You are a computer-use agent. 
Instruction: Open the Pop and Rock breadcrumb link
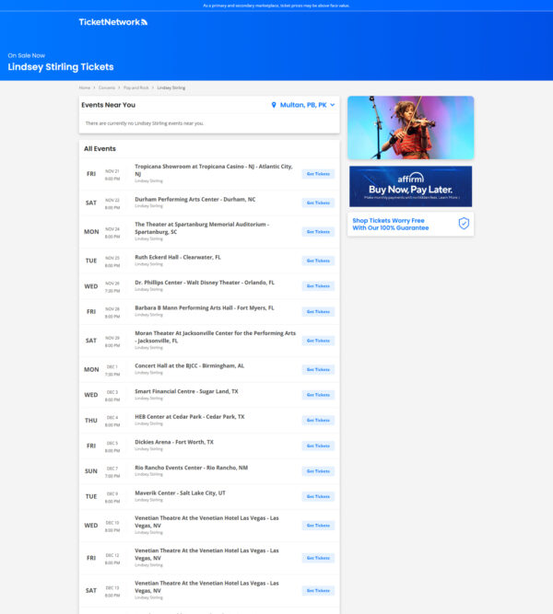click(136, 87)
